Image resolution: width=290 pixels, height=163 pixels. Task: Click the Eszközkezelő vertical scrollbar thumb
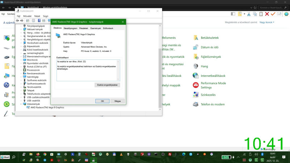click(160, 78)
